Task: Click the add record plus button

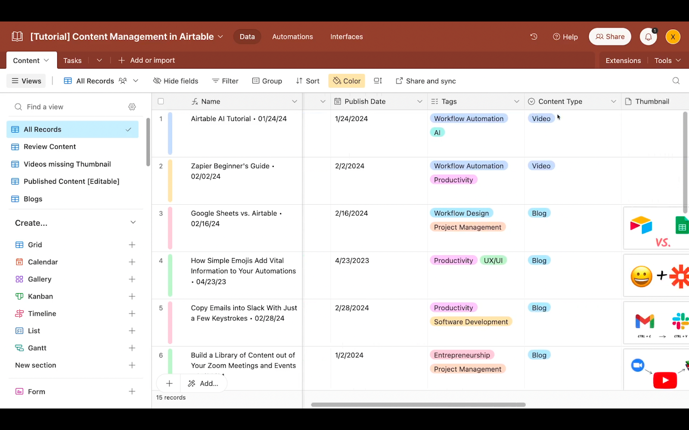Action: tap(169, 383)
